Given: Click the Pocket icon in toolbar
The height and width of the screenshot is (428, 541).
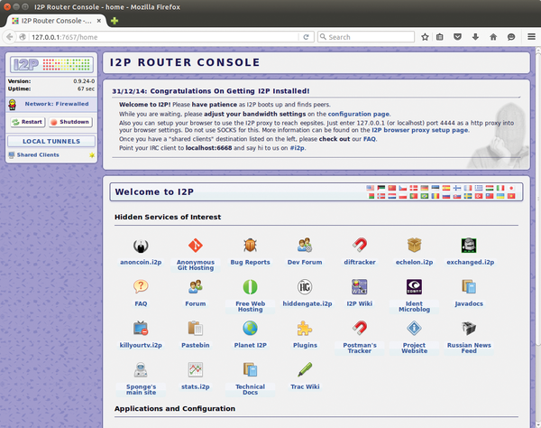Looking at the screenshot, I should pos(457,37).
